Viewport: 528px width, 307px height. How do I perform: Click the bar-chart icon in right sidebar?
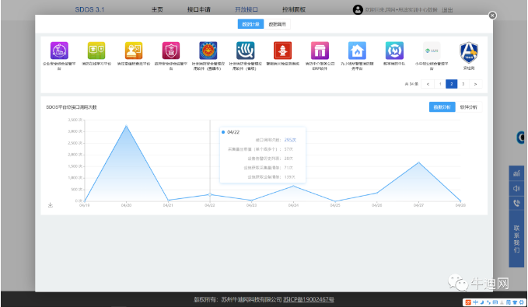(x=516, y=173)
